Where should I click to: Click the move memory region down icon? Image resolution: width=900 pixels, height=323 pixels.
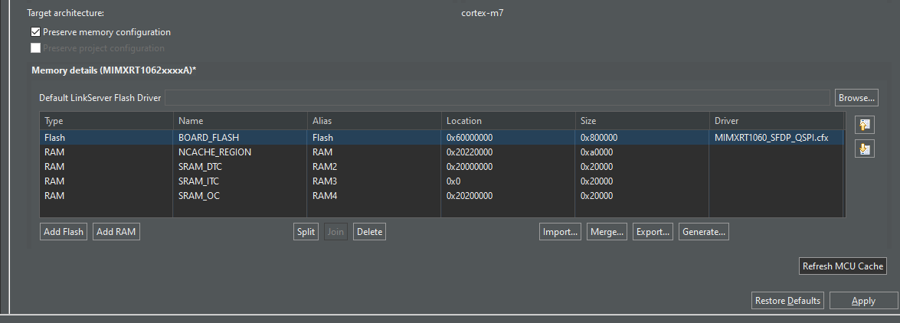click(x=865, y=149)
